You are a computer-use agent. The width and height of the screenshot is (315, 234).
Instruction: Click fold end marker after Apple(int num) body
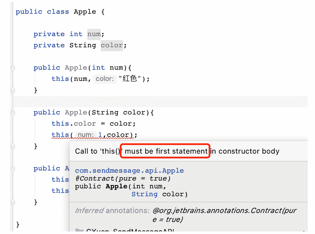(13, 90)
